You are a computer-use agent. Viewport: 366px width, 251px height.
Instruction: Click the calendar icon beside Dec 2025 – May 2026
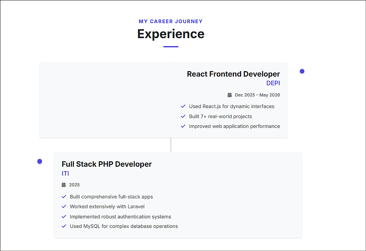(x=229, y=95)
